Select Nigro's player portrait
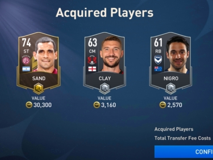The image size is (213, 160). tap(177, 54)
